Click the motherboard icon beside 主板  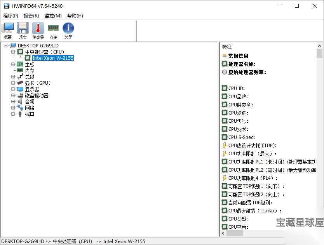20,64
